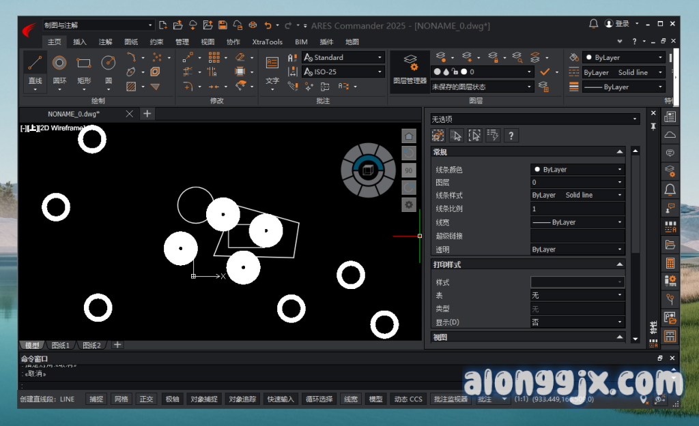Collapse the 常规 properties section
Viewport: 699px width, 426px height.
point(619,152)
